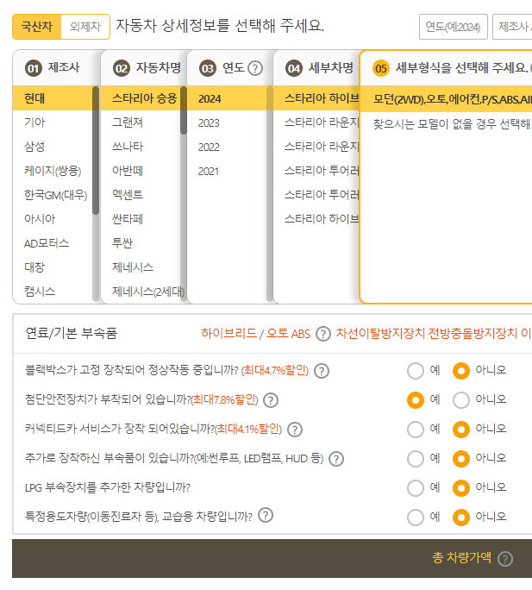Click the 연도(예:2024) input field

(454, 27)
